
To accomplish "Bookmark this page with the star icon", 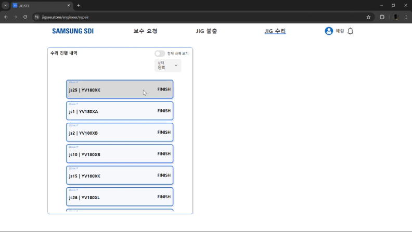I will (368, 17).
